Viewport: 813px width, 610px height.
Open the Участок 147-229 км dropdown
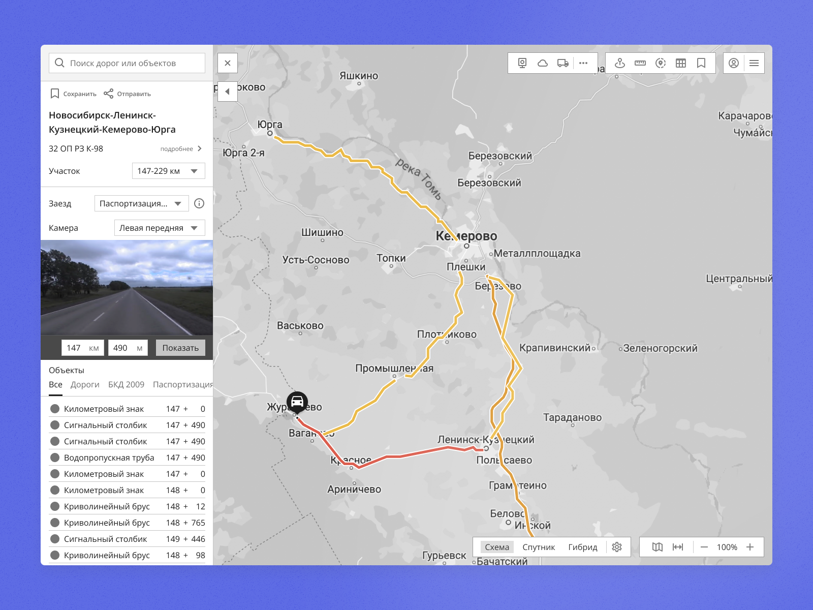(169, 171)
